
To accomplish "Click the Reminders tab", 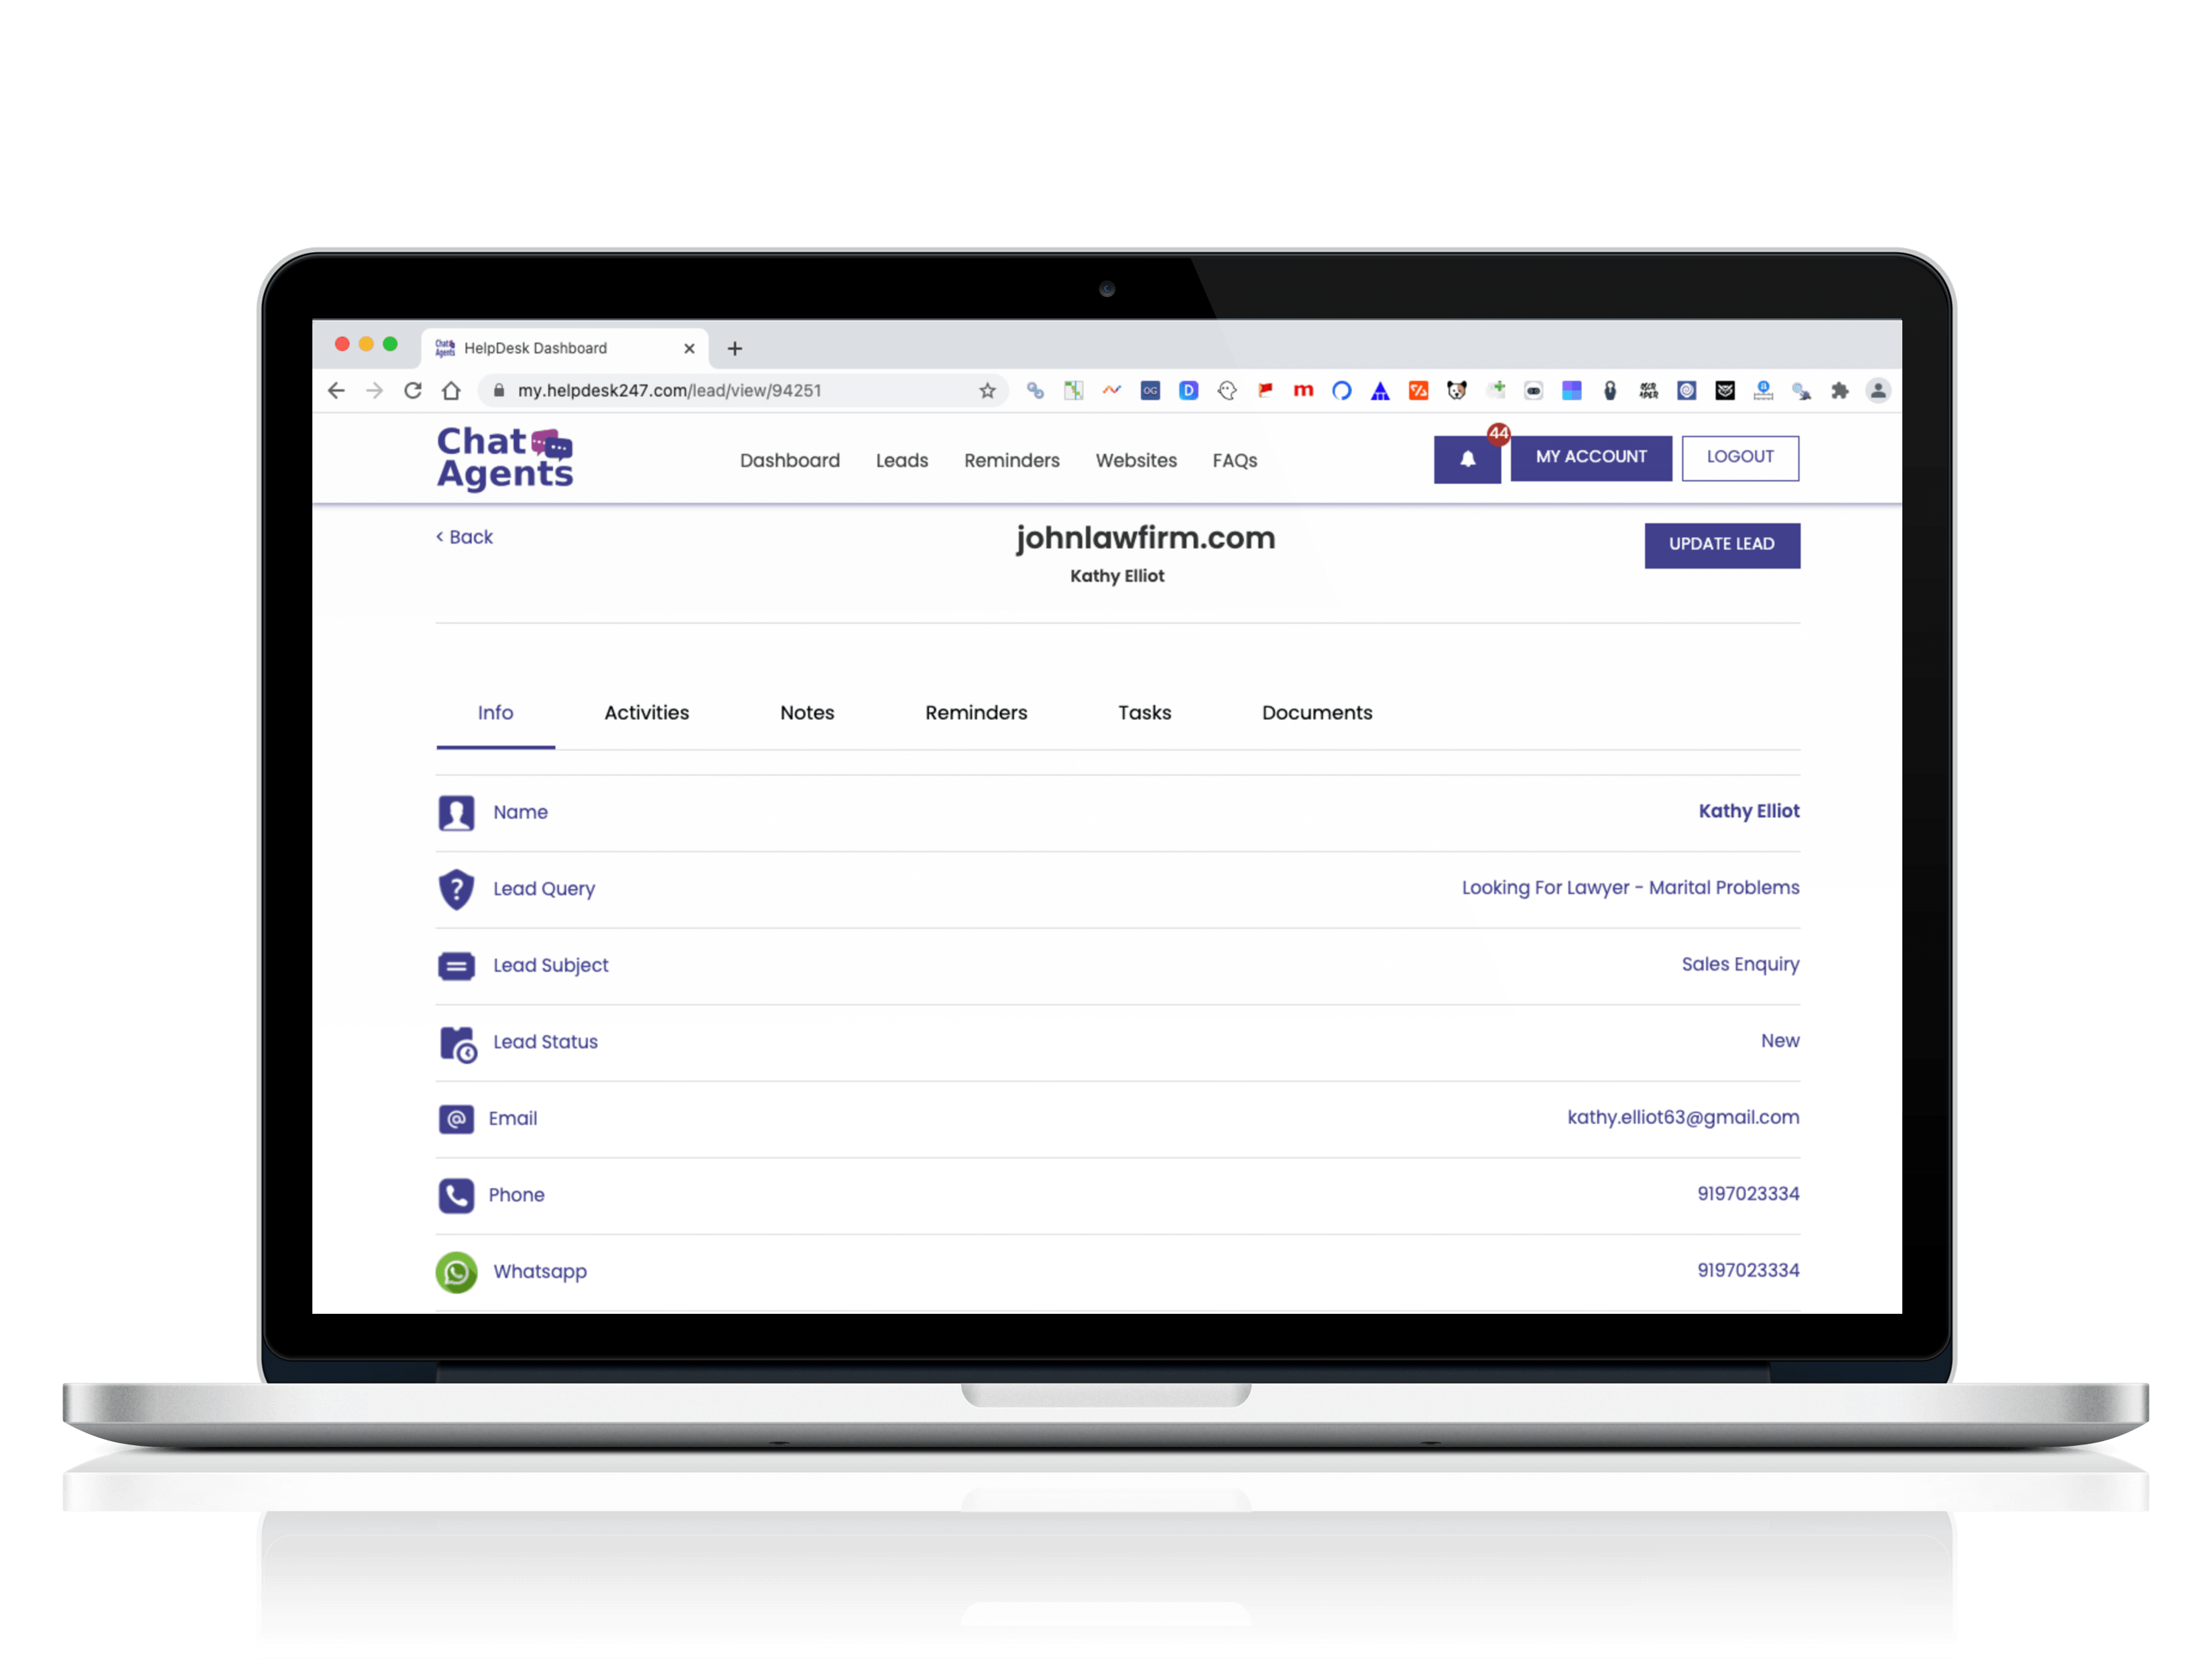I will point(975,713).
